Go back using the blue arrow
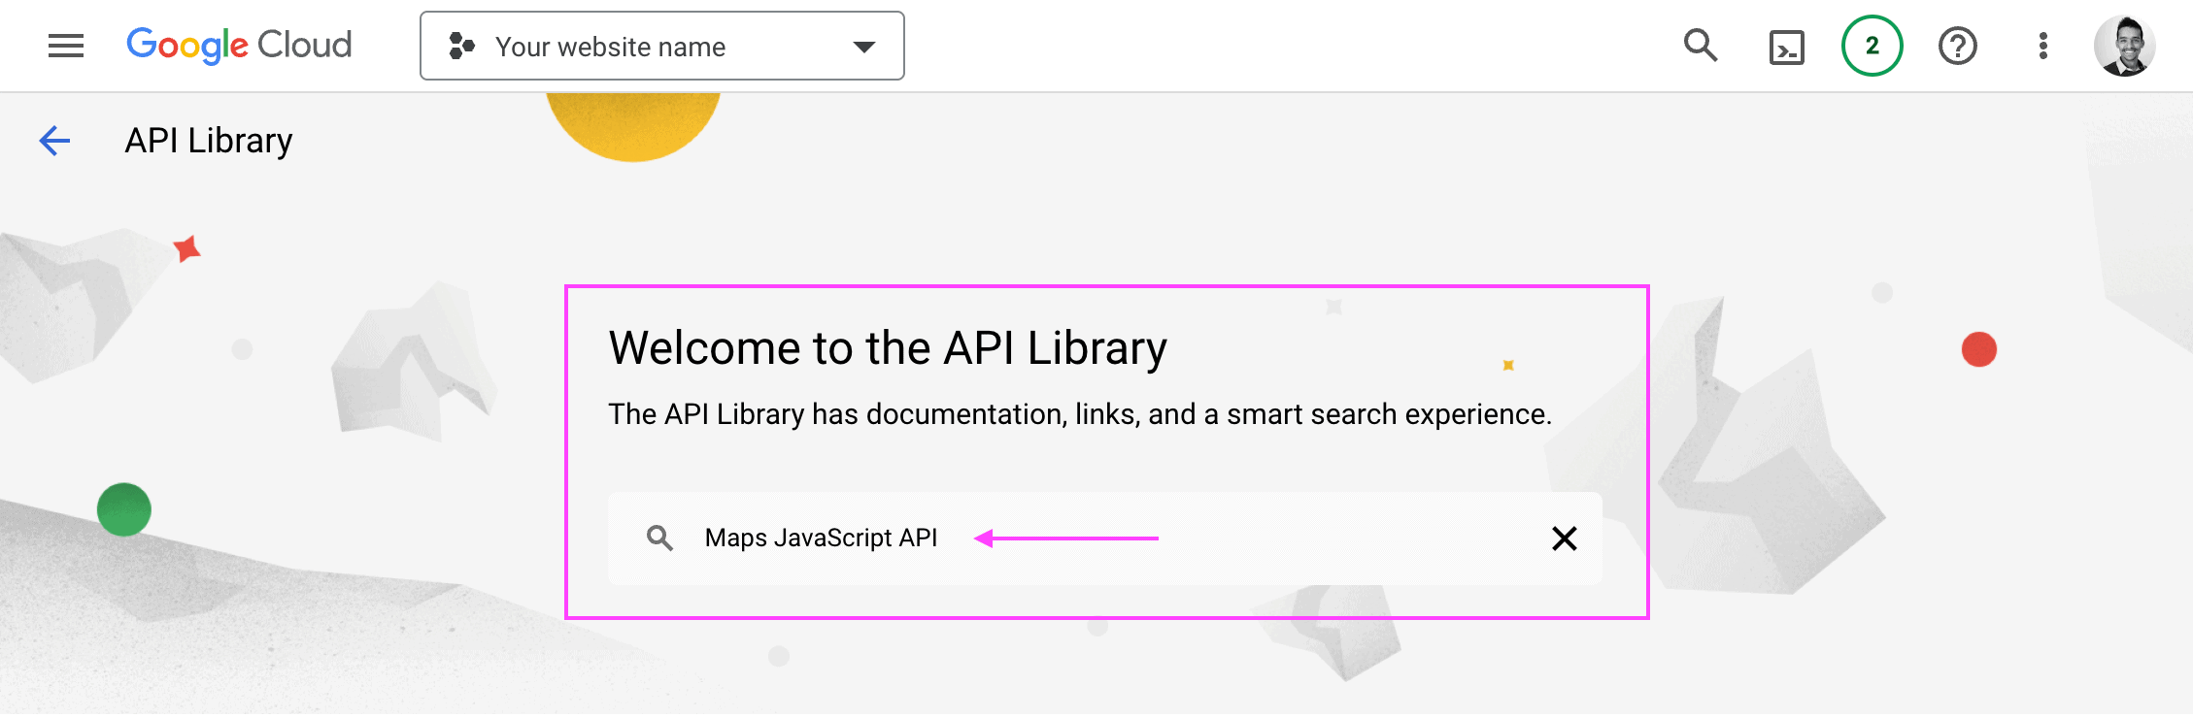2193x718 pixels. [54, 141]
